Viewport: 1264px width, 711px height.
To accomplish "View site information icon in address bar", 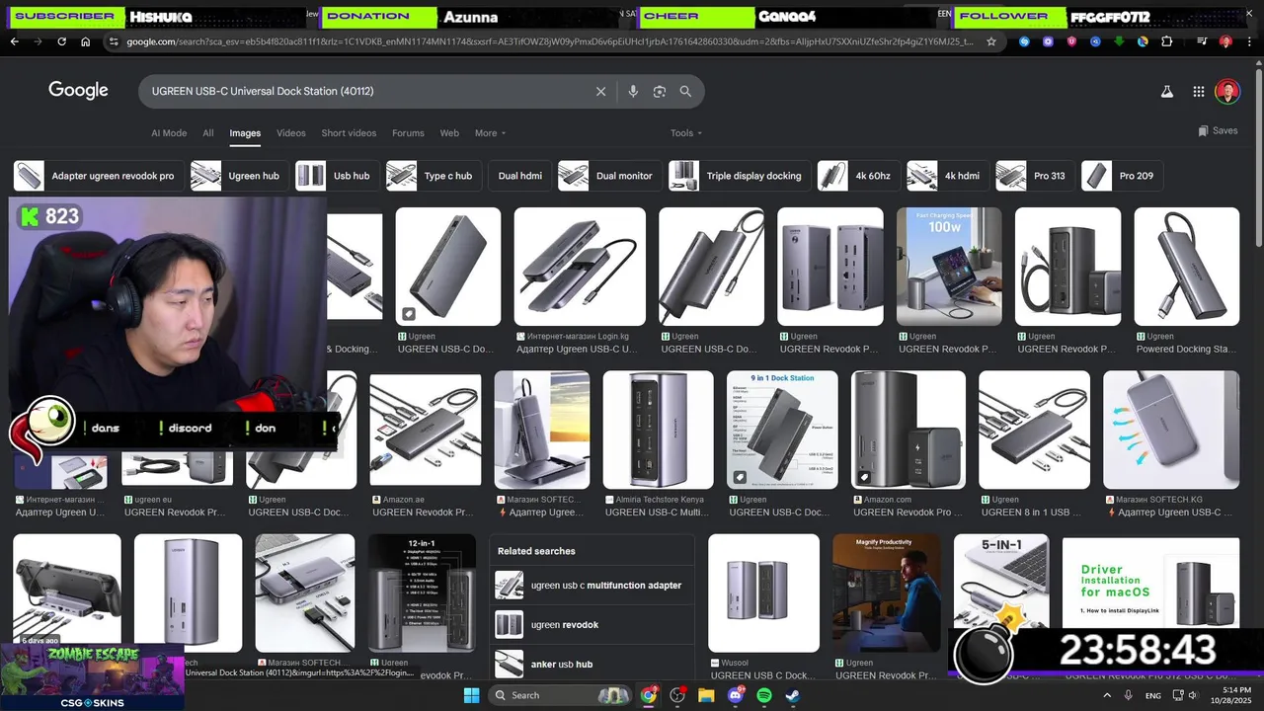I will pos(114,41).
